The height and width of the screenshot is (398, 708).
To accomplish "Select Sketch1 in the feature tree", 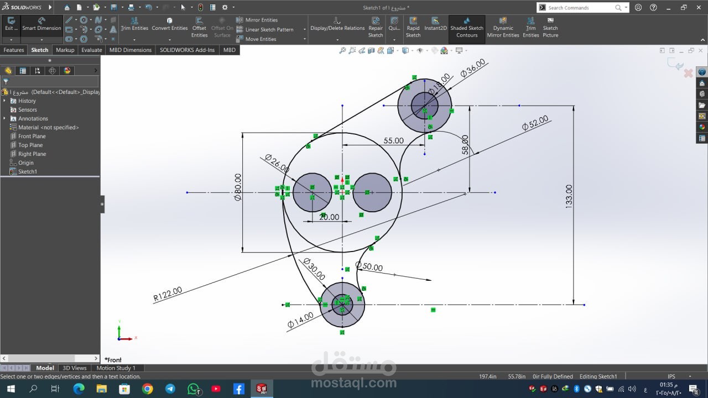I will pos(27,172).
